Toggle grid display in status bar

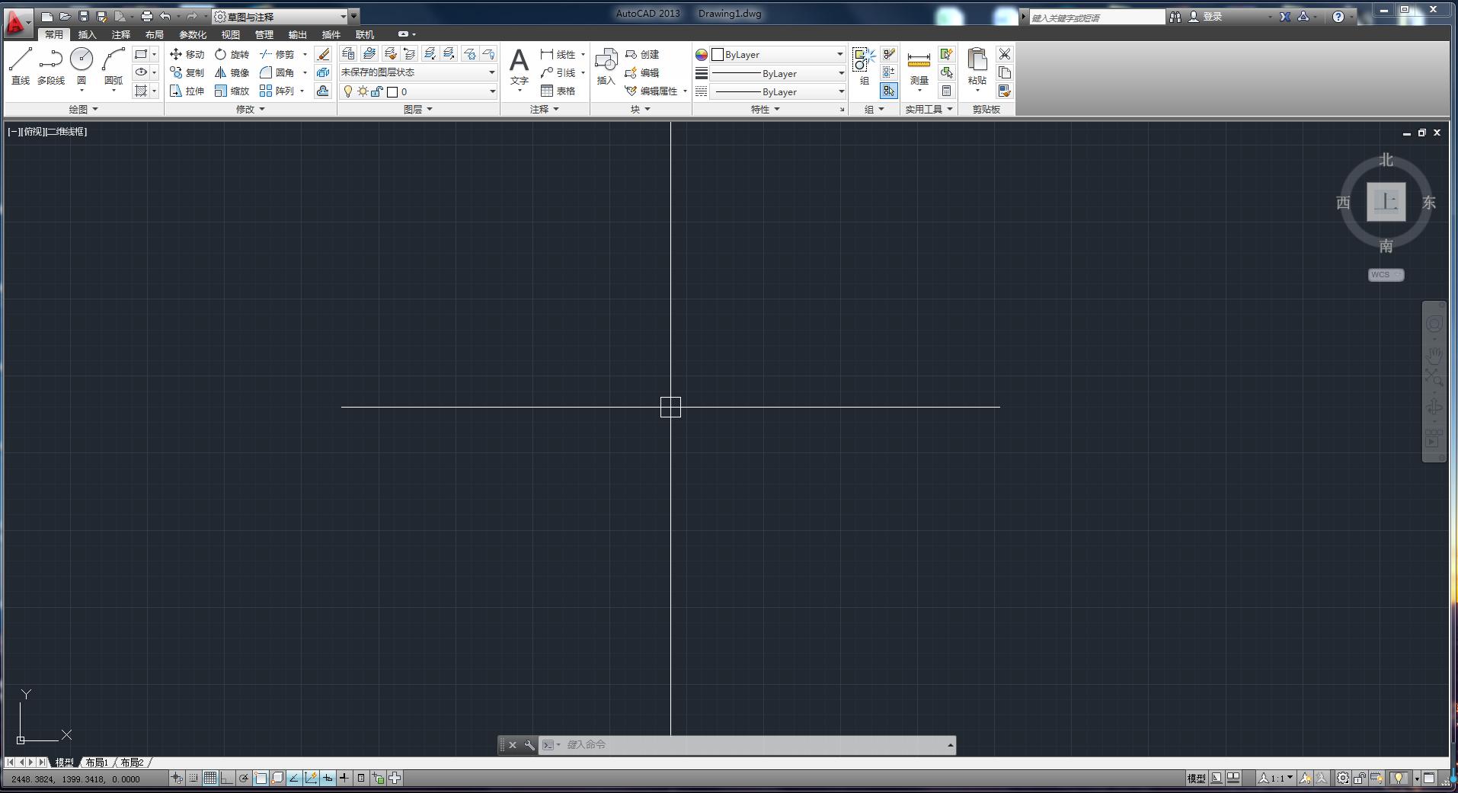click(210, 778)
